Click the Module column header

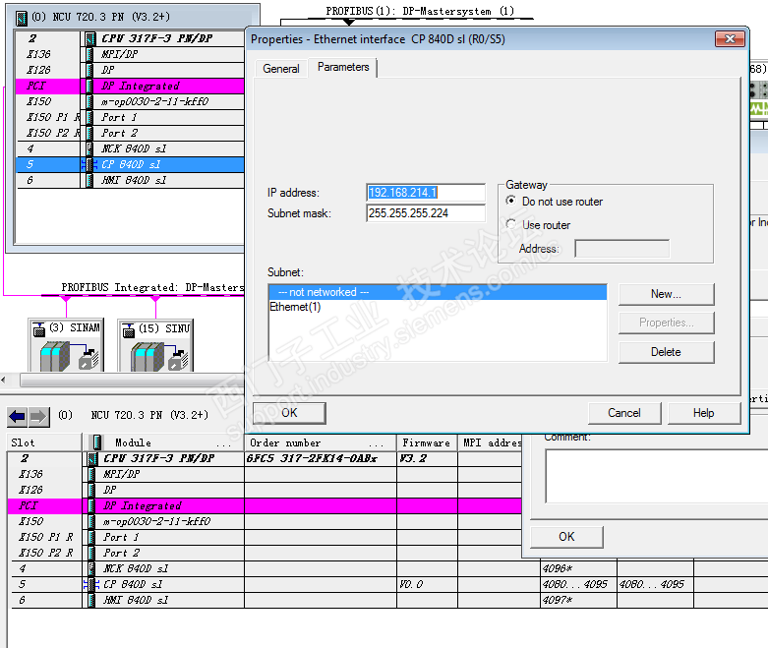(x=163, y=442)
